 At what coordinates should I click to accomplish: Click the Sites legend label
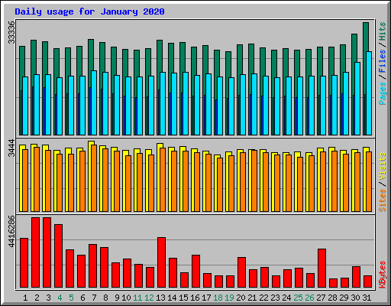[382, 200]
